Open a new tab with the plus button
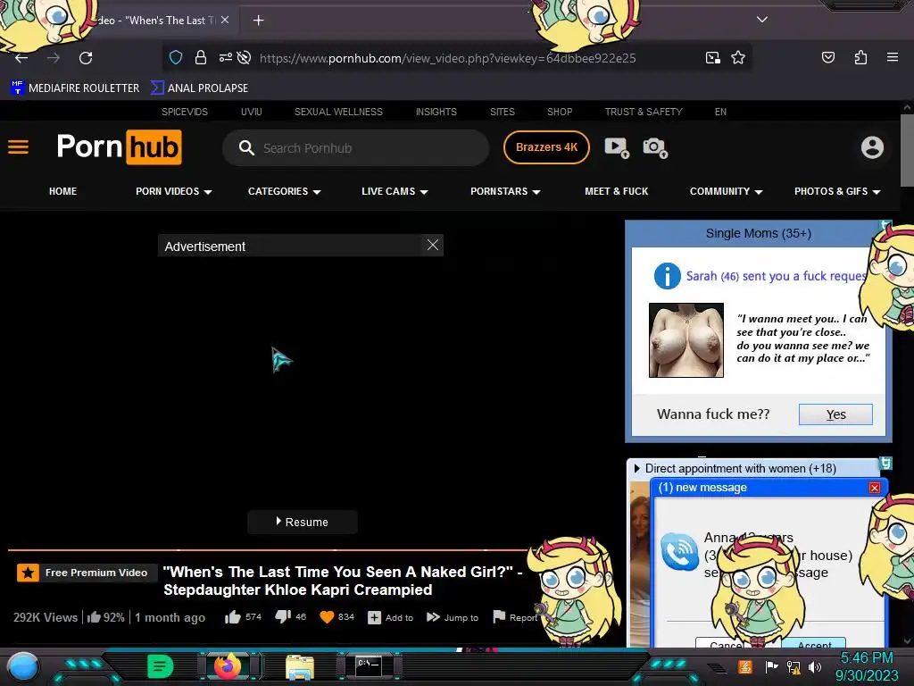 point(258,21)
